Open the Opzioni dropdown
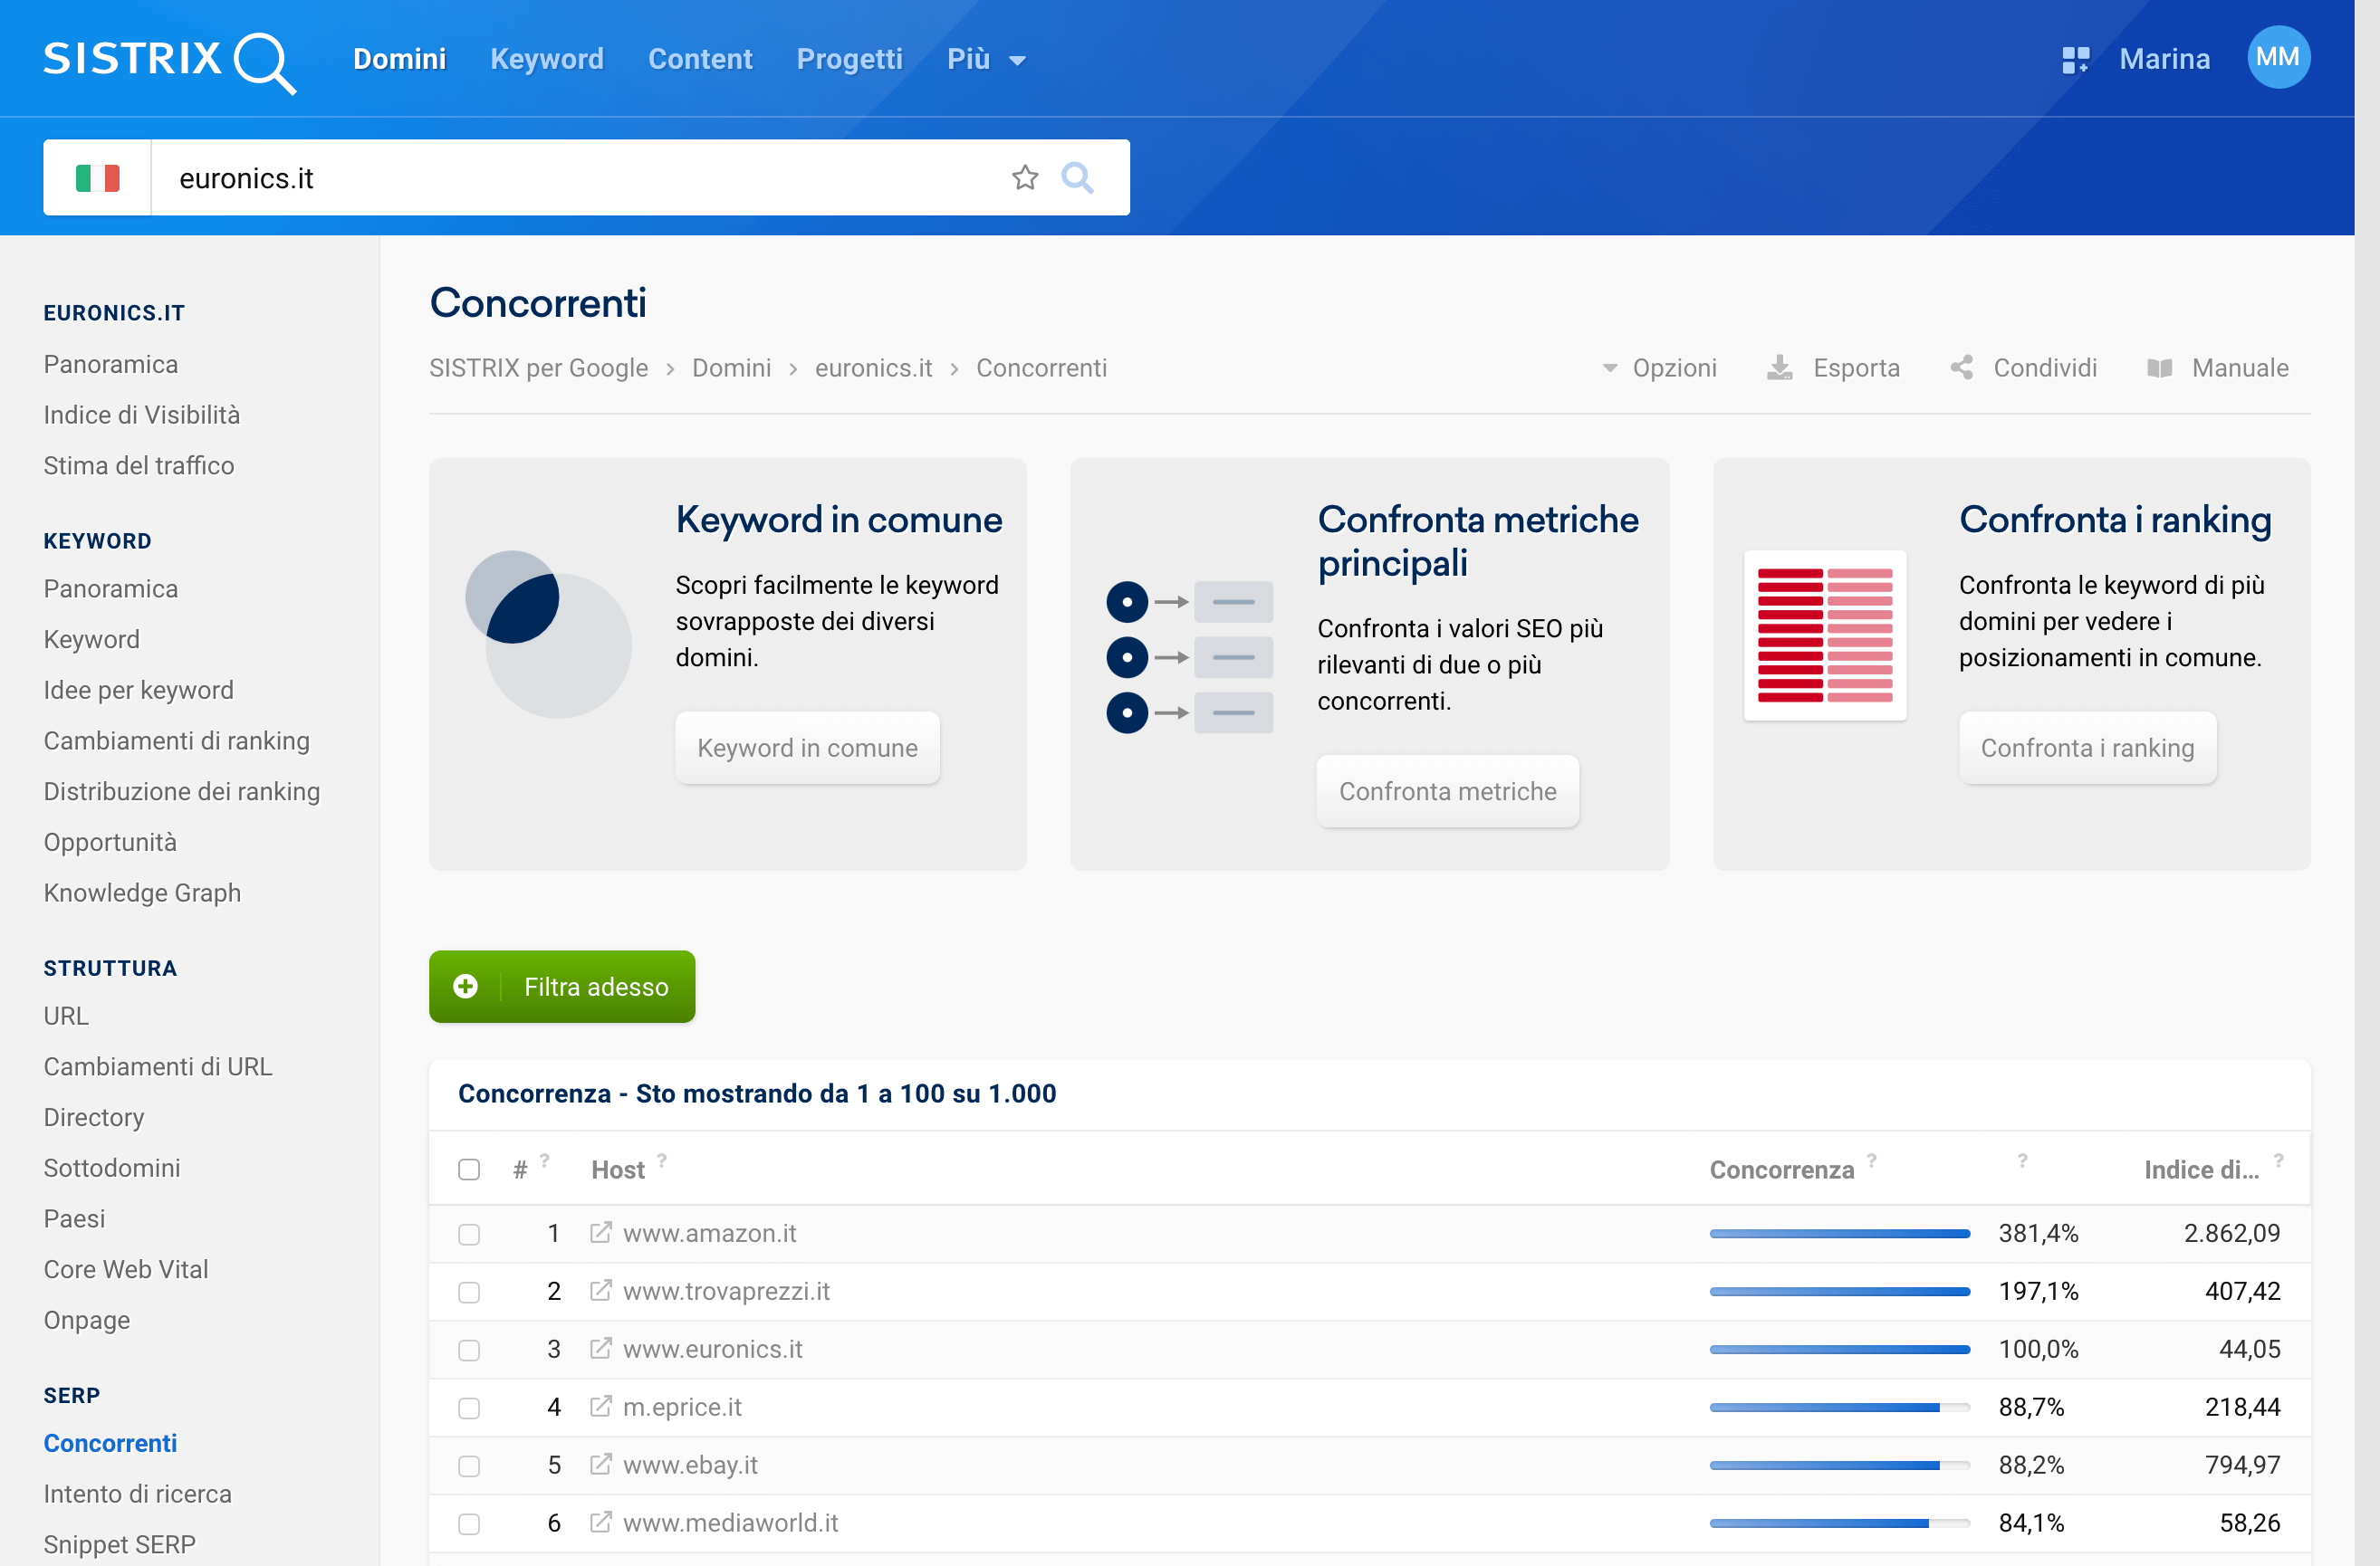The image size is (2380, 1566). pyautogui.click(x=1659, y=368)
